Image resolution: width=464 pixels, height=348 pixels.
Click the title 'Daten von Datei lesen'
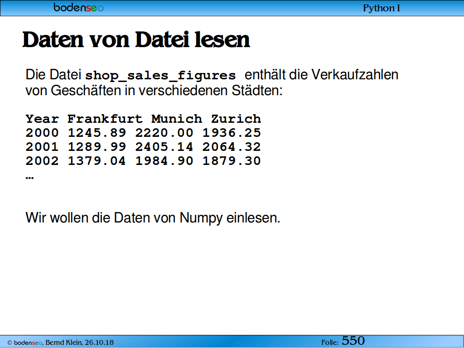pos(136,40)
